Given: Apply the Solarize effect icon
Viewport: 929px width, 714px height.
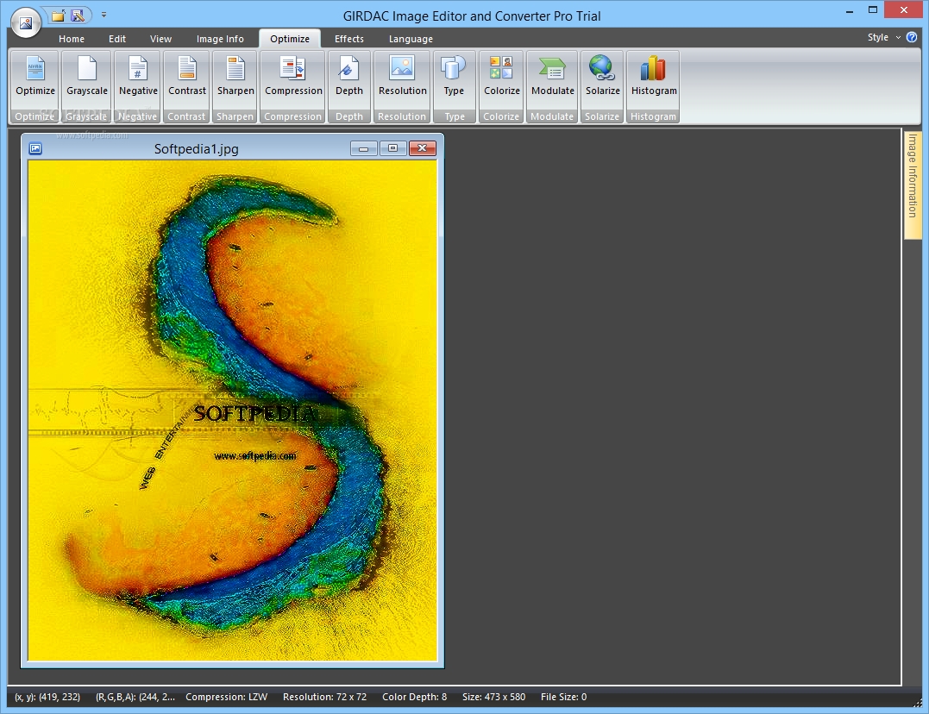Looking at the screenshot, I should (603, 76).
